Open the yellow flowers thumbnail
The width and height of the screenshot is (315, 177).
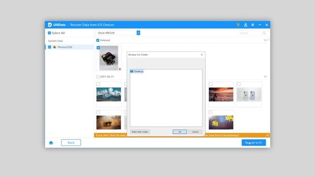221,122
